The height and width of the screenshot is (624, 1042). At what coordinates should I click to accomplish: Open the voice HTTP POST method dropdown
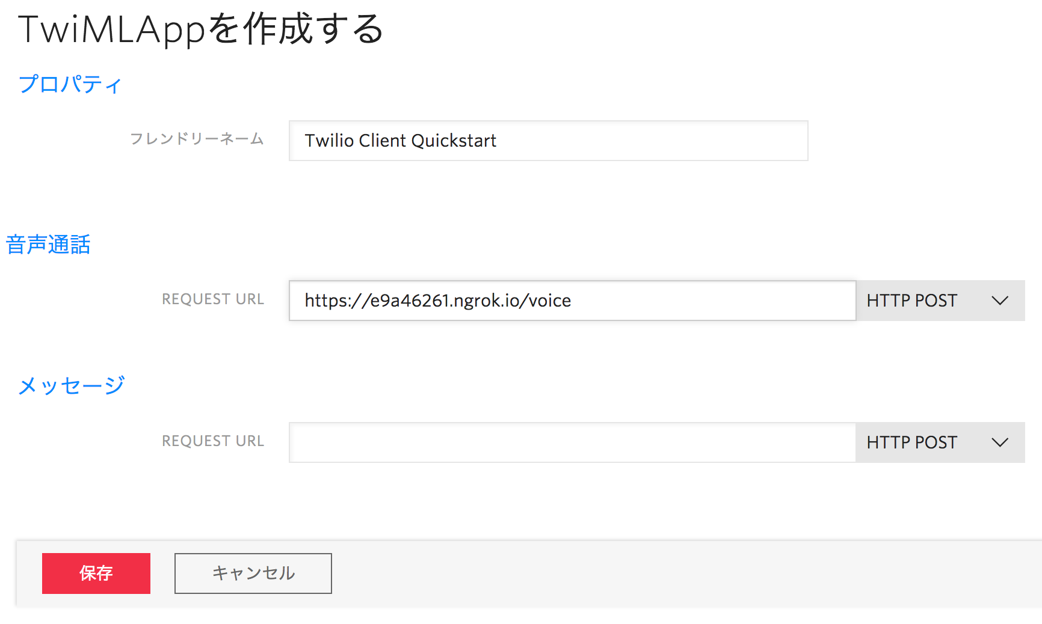tap(940, 301)
